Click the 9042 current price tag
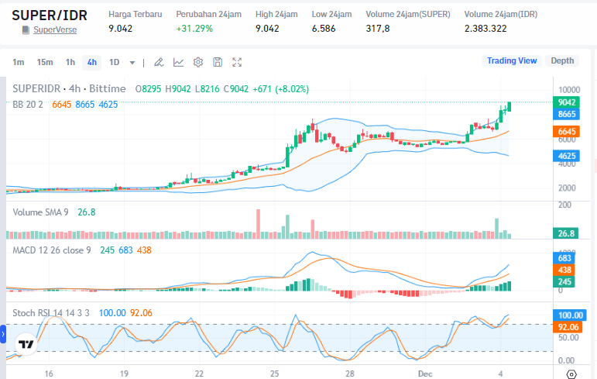The height and width of the screenshot is (379, 597). pyautogui.click(x=567, y=102)
